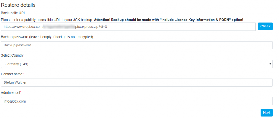Click the Contact name field with Stefan Walther

coord(137,83)
